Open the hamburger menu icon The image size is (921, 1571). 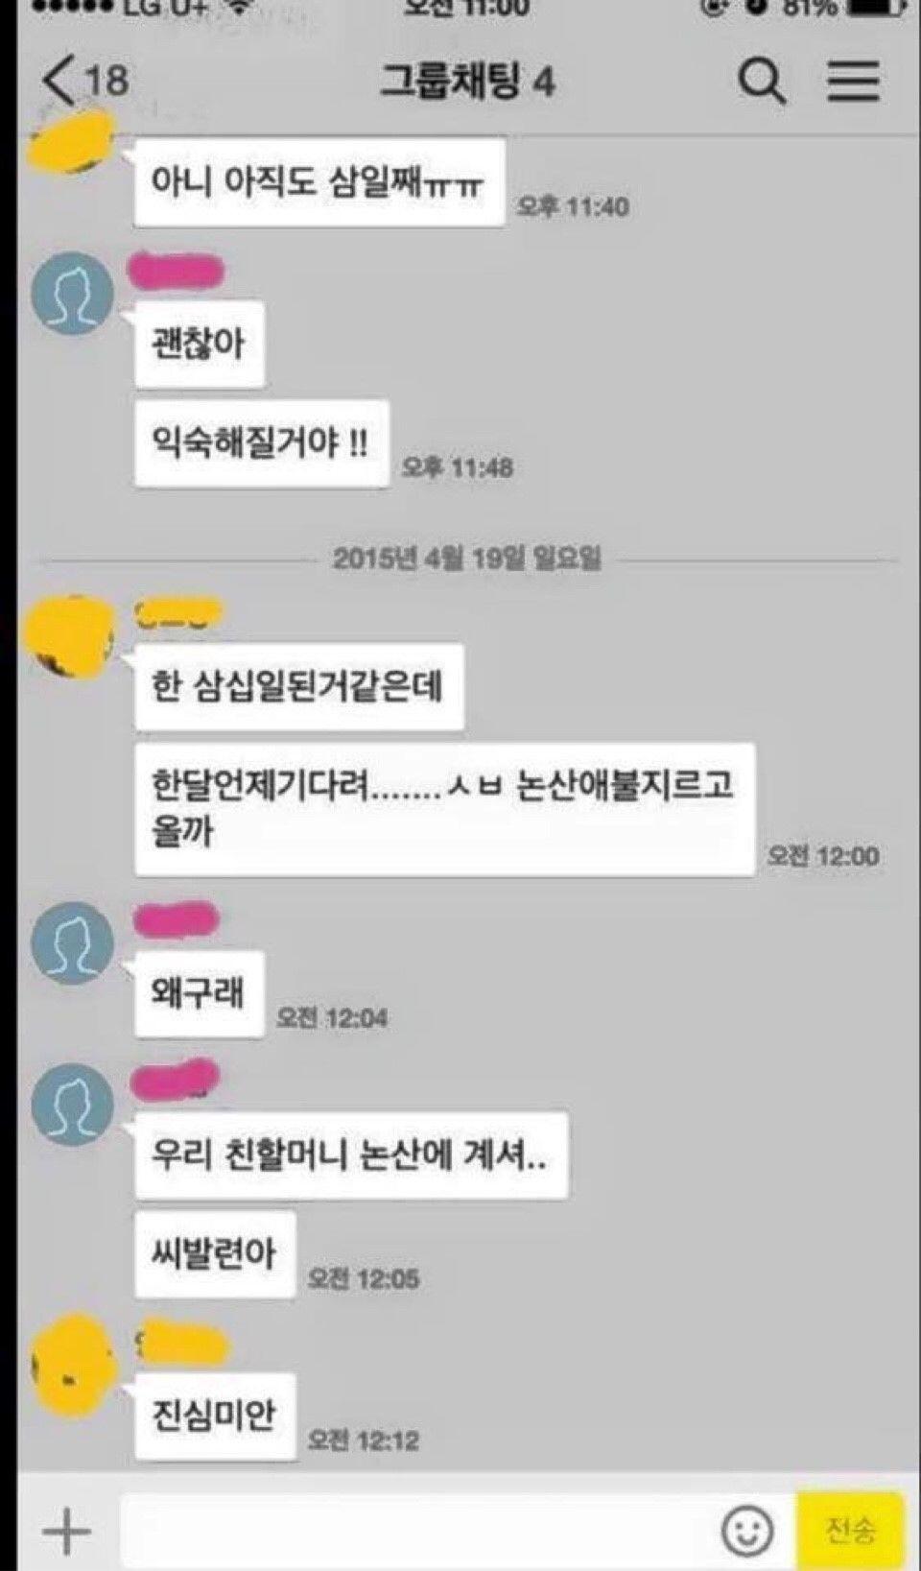[853, 81]
